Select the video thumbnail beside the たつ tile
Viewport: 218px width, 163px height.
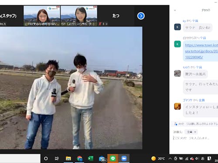[79, 16]
